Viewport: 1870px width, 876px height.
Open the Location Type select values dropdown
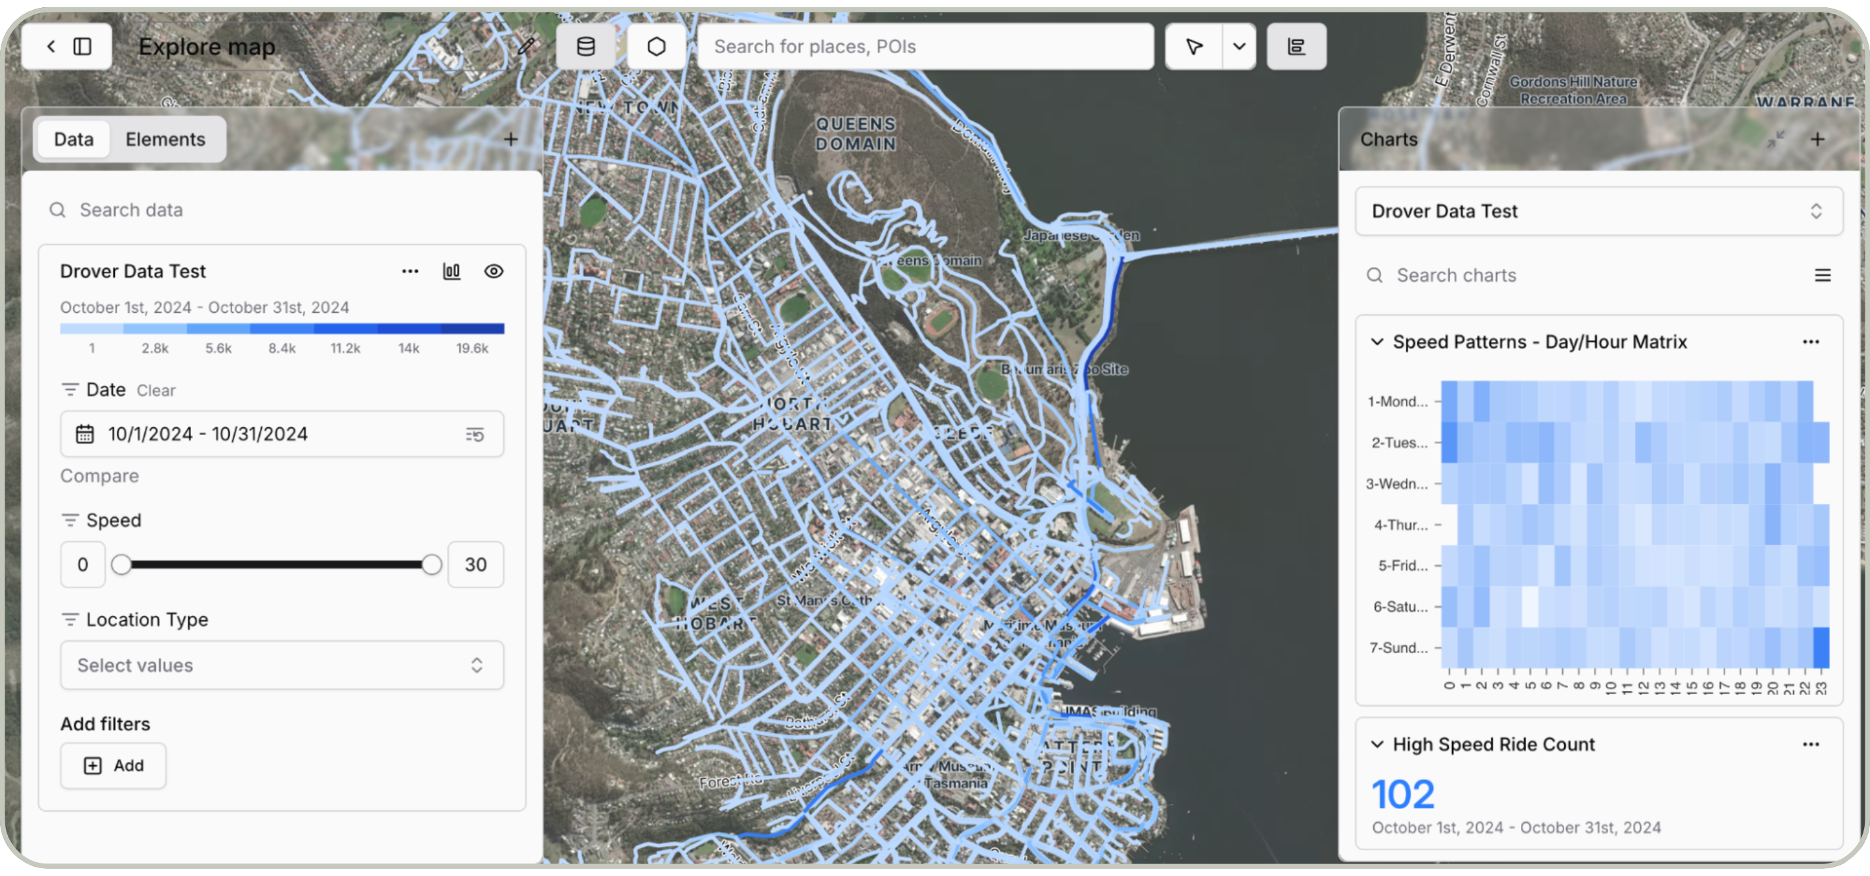[x=281, y=665]
